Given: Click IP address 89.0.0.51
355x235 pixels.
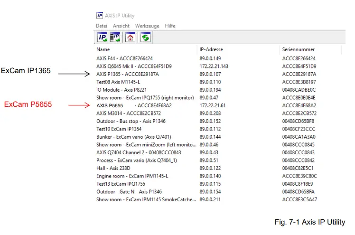Looking at the screenshot, I should click(x=209, y=160).
